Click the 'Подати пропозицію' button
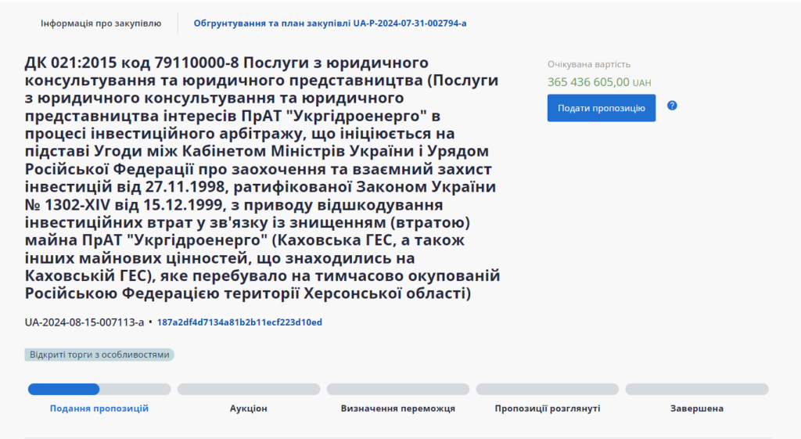The width and height of the screenshot is (801, 439). click(x=602, y=108)
